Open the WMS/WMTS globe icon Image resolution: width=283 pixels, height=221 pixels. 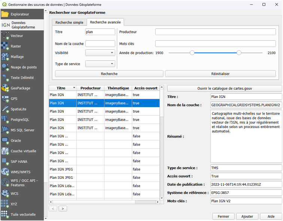click(5, 172)
